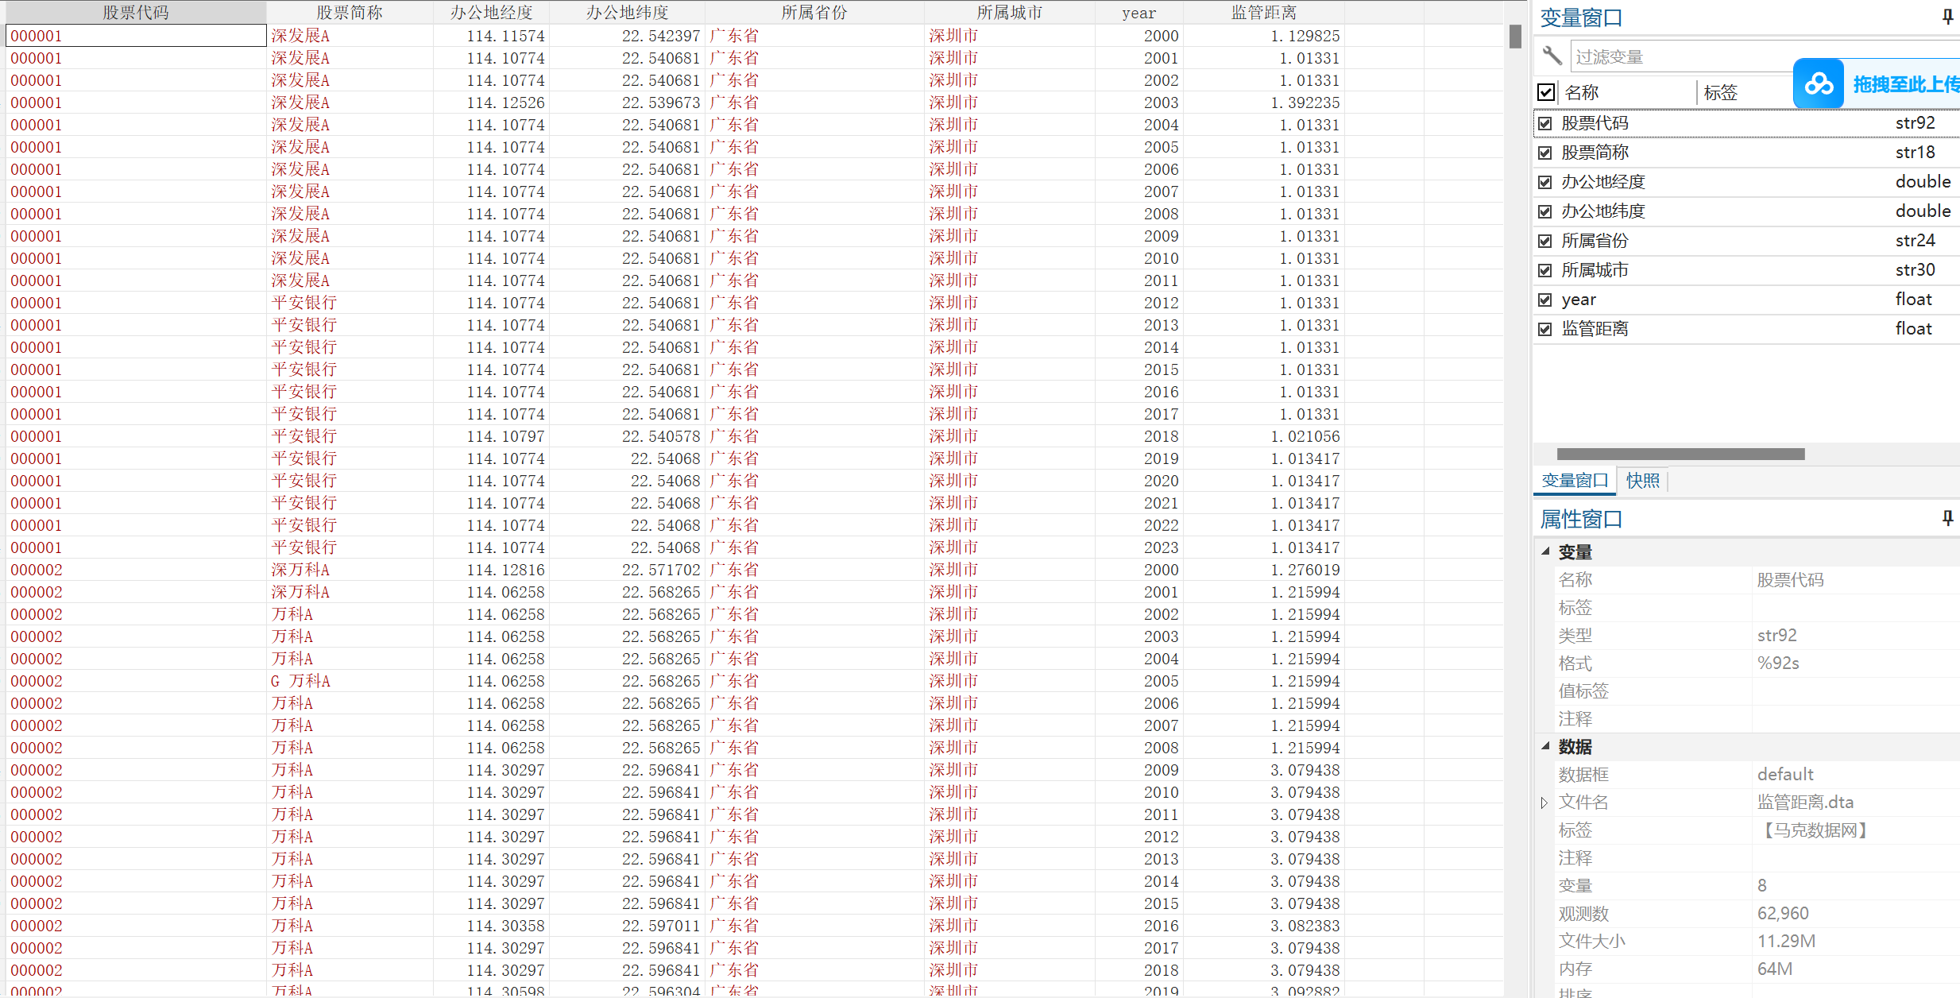Select 所属省份 in the variables list
Viewport: 1960px width, 998px height.
click(x=1595, y=241)
